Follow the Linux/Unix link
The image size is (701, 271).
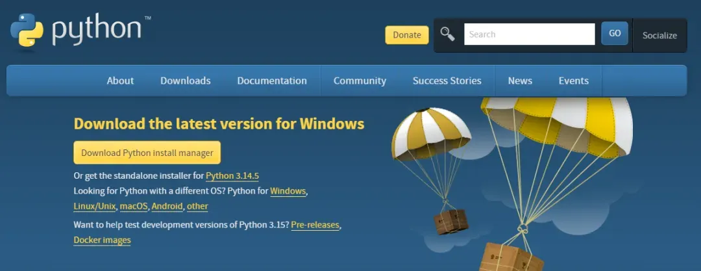(95, 206)
